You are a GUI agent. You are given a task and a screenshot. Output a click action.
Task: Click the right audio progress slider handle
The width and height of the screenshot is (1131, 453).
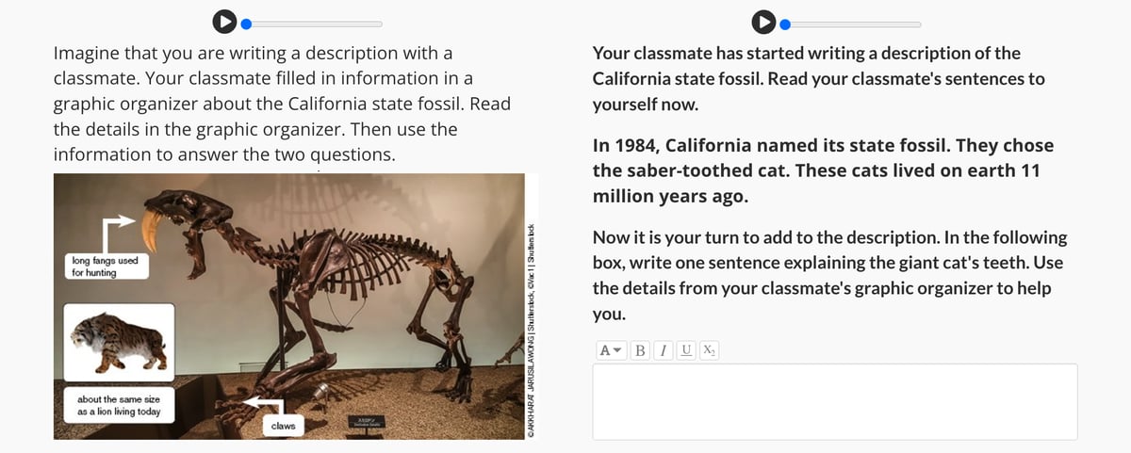pyautogui.click(x=785, y=24)
